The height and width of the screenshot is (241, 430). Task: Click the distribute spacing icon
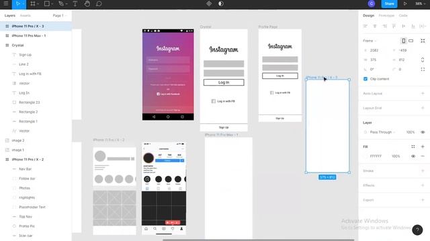click(423, 26)
